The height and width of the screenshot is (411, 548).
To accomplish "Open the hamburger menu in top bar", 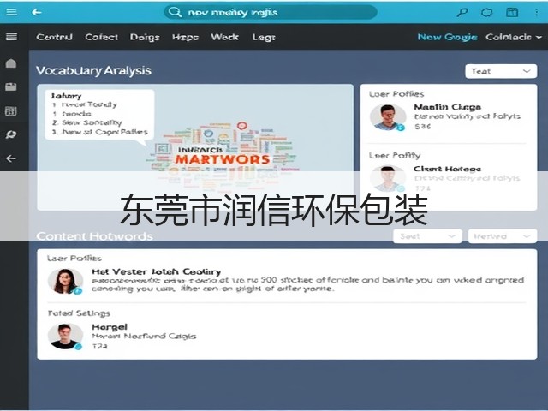I will tap(11, 12).
